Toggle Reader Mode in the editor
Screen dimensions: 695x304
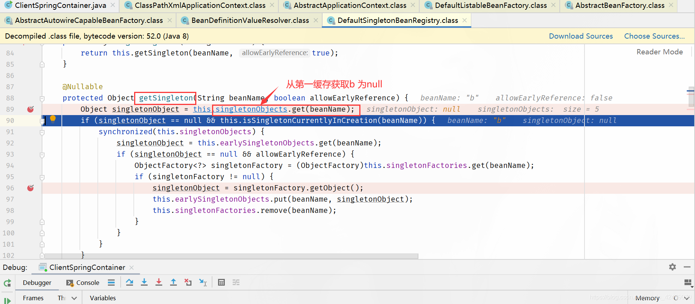[x=659, y=52]
